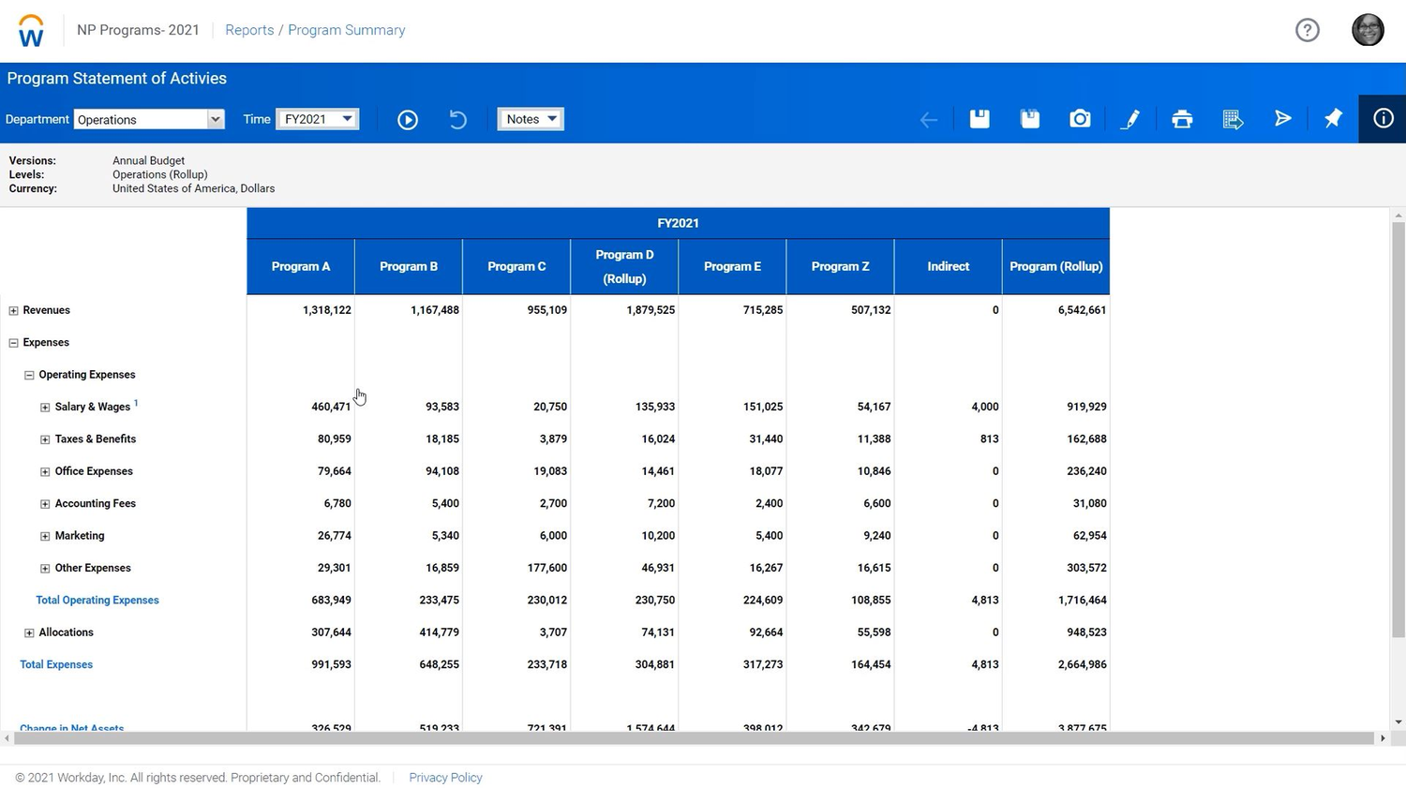Print the Program Statement of Activities
Image resolution: width=1406 pixels, height=788 pixels.
(x=1181, y=119)
